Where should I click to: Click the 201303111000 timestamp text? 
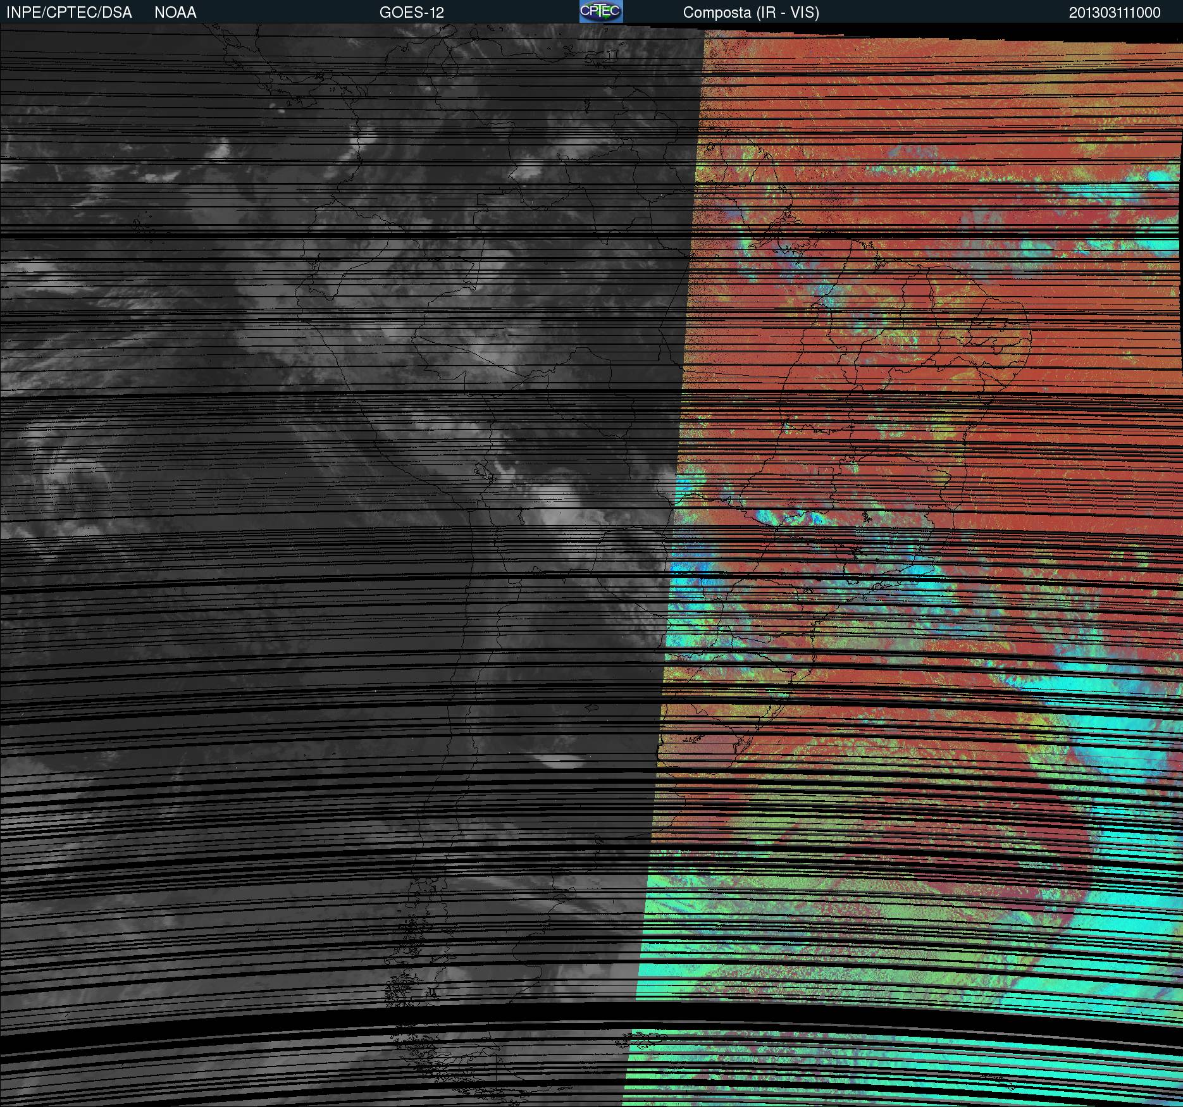[1115, 13]
